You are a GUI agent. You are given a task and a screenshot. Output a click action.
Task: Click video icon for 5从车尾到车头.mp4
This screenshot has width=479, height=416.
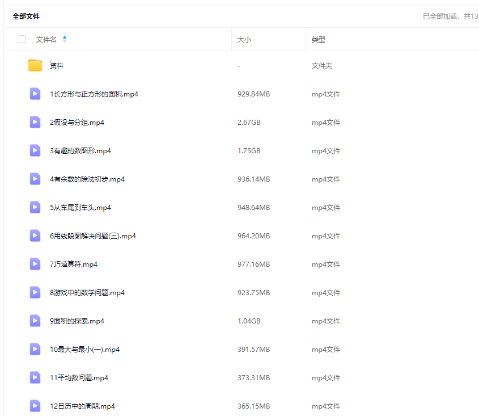pyautogui.click(x=35, y=207)
